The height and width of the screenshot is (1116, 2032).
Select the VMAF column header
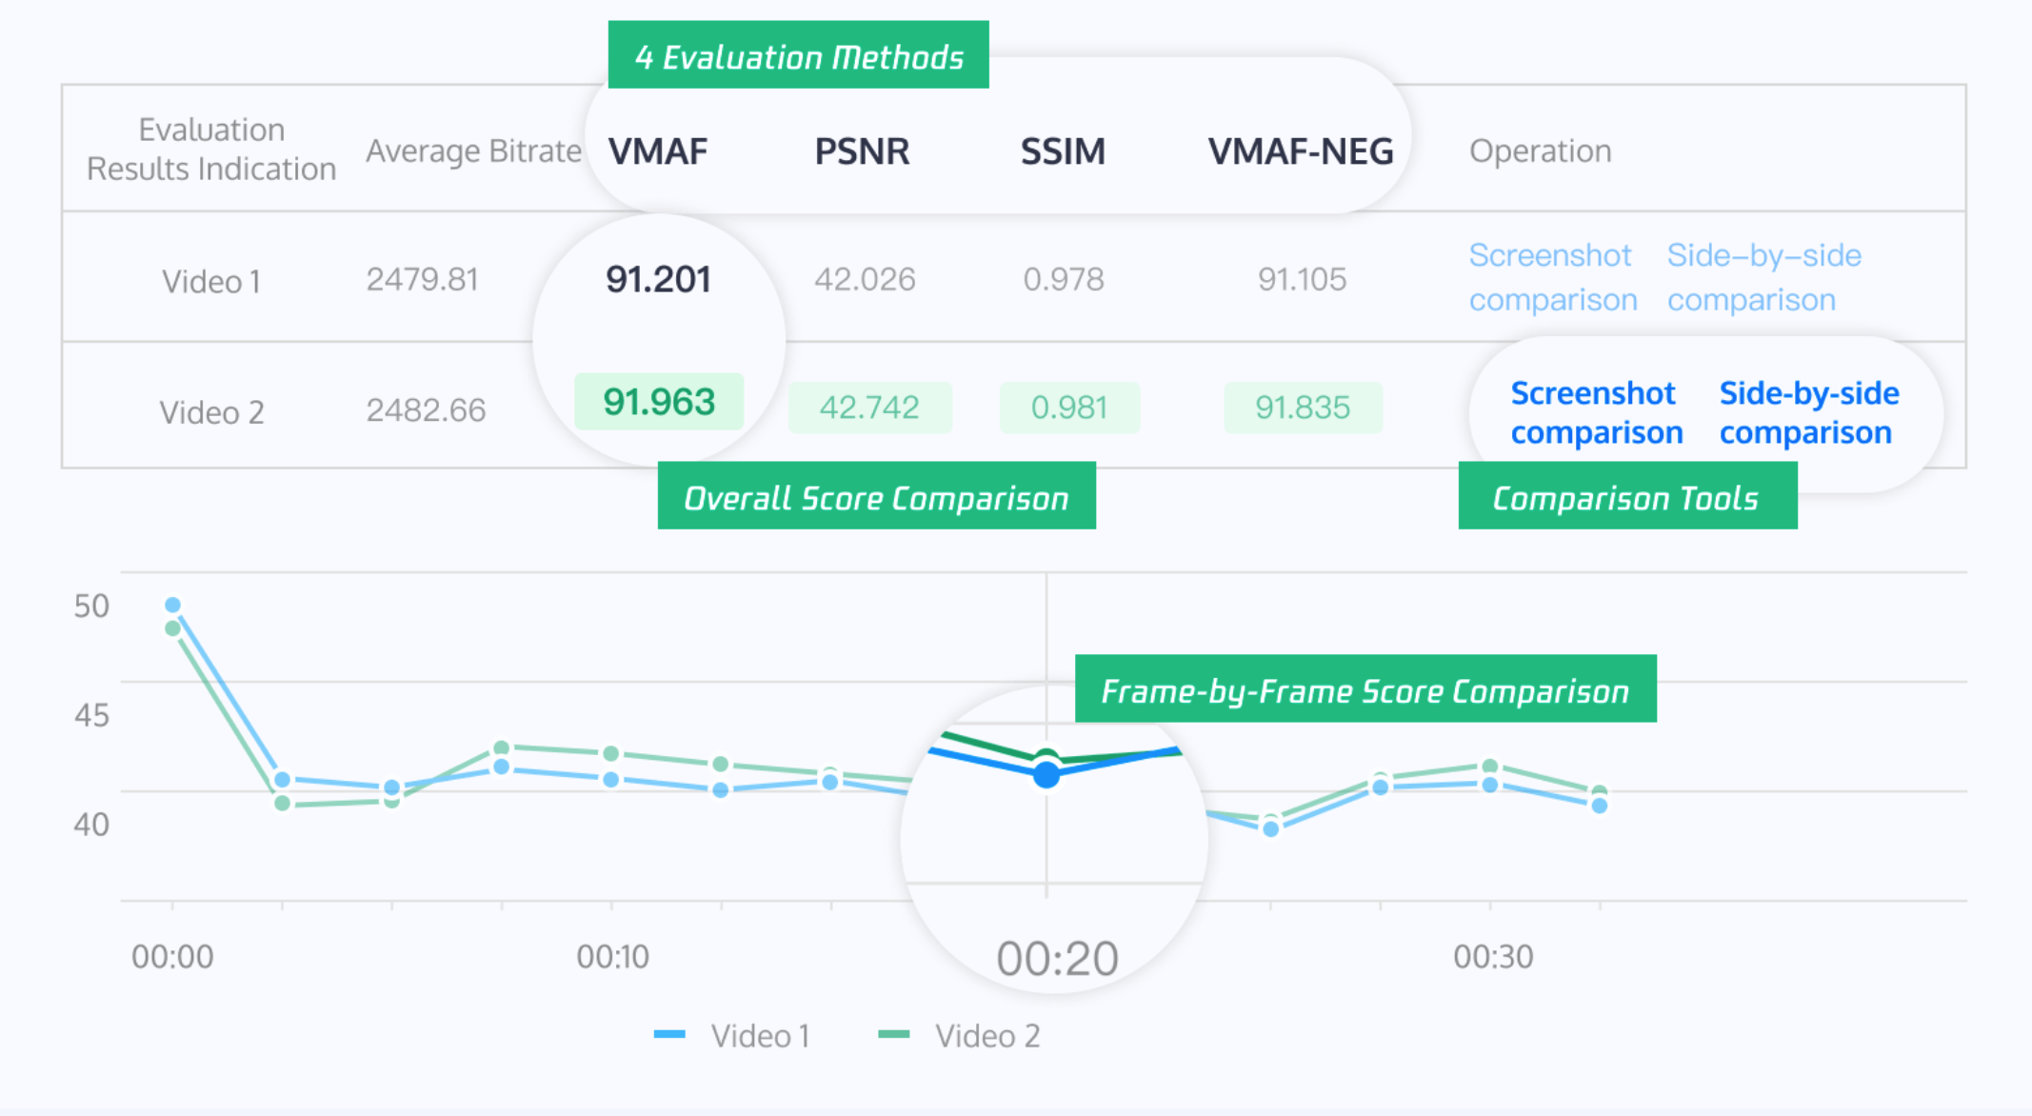658,151
